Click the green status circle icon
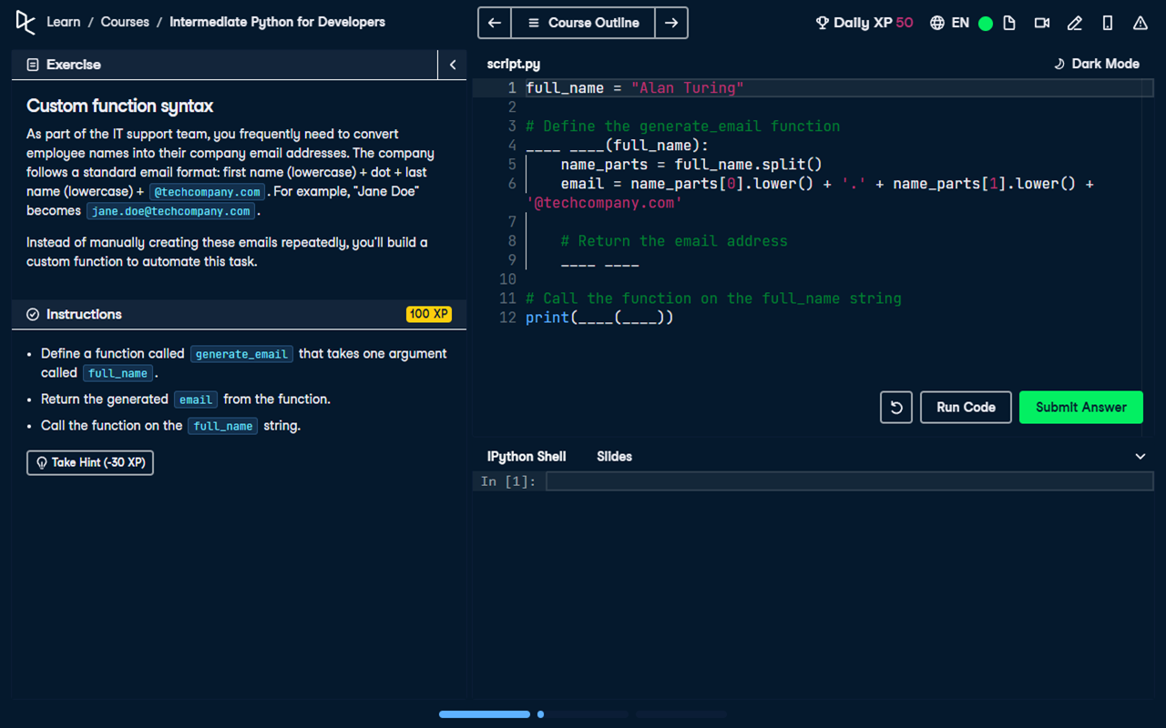 (x=985, y=24)
